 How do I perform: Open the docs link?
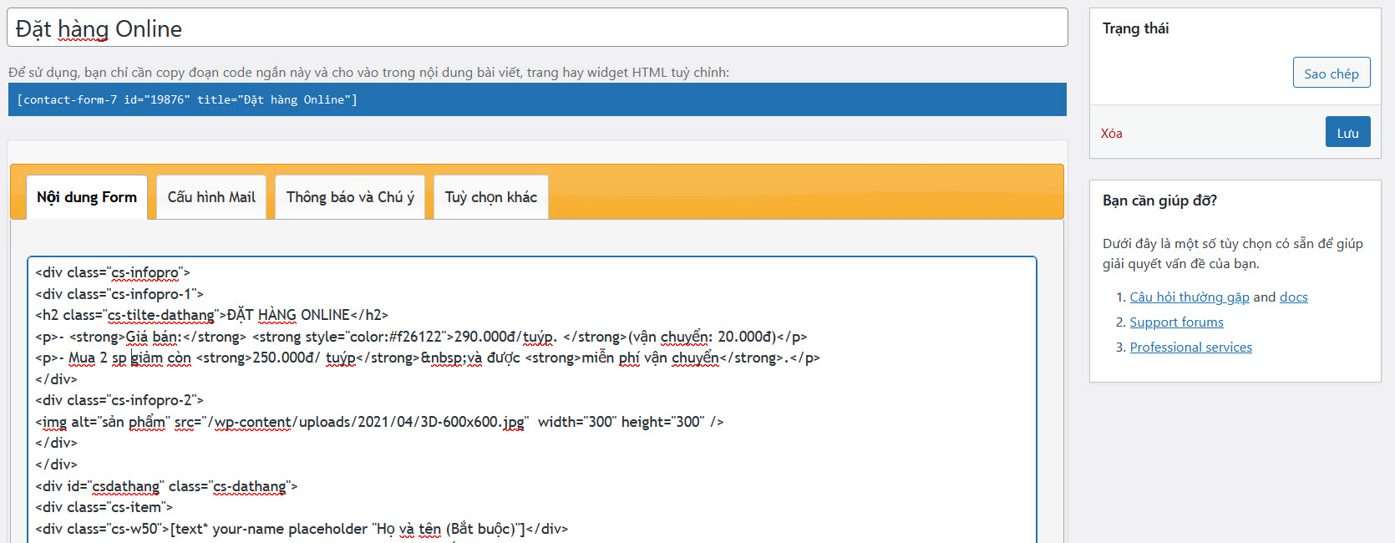[x=1293, y=297]
